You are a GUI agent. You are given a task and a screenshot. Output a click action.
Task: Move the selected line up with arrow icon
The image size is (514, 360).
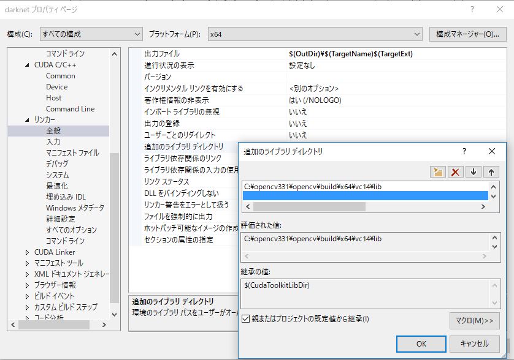[491, 172]
